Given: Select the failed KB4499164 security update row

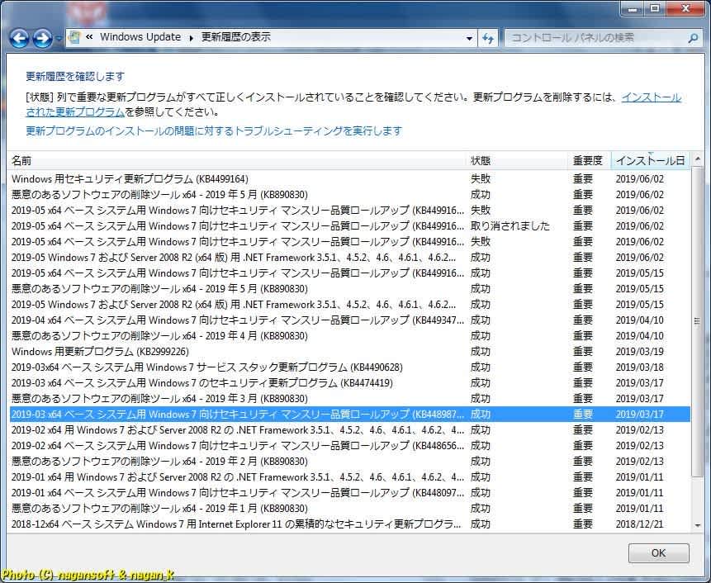Looking at the screenshot, I should (130, 179).
